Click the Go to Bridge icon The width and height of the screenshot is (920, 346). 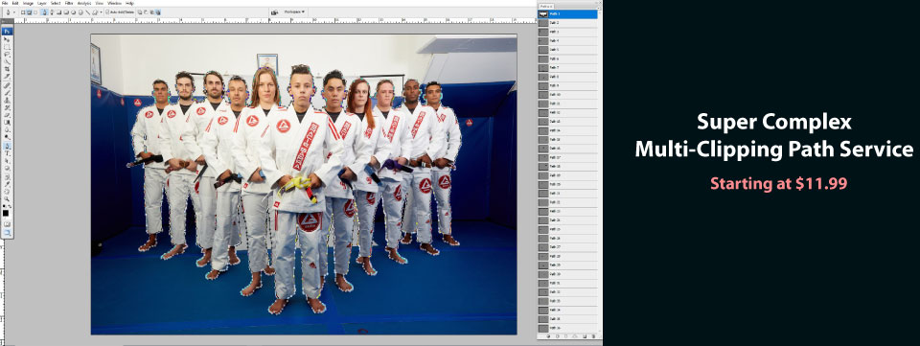point(275,12)
